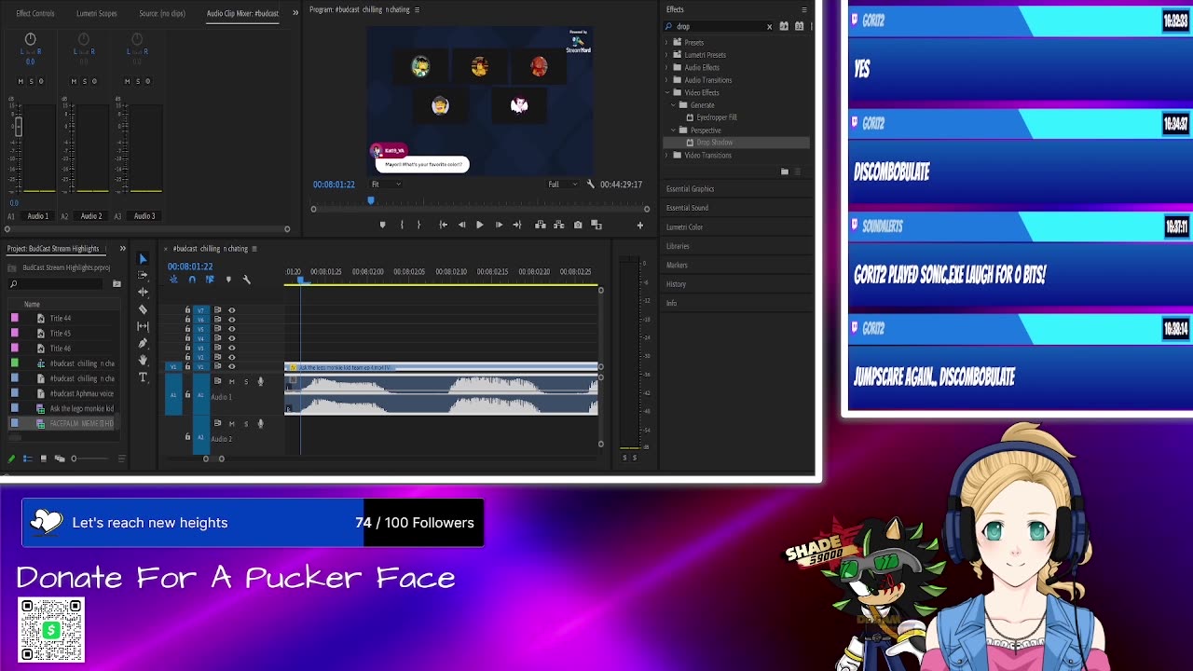Switch to the Source (no clips) tab
This screenshot has width=1193, height=671.
click(162, 14)
